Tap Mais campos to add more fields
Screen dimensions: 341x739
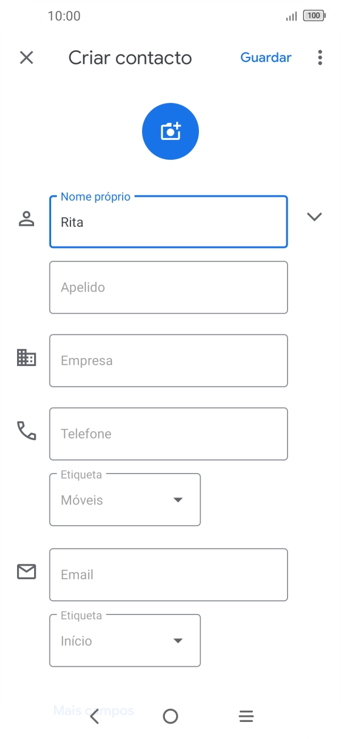(93, 710)
